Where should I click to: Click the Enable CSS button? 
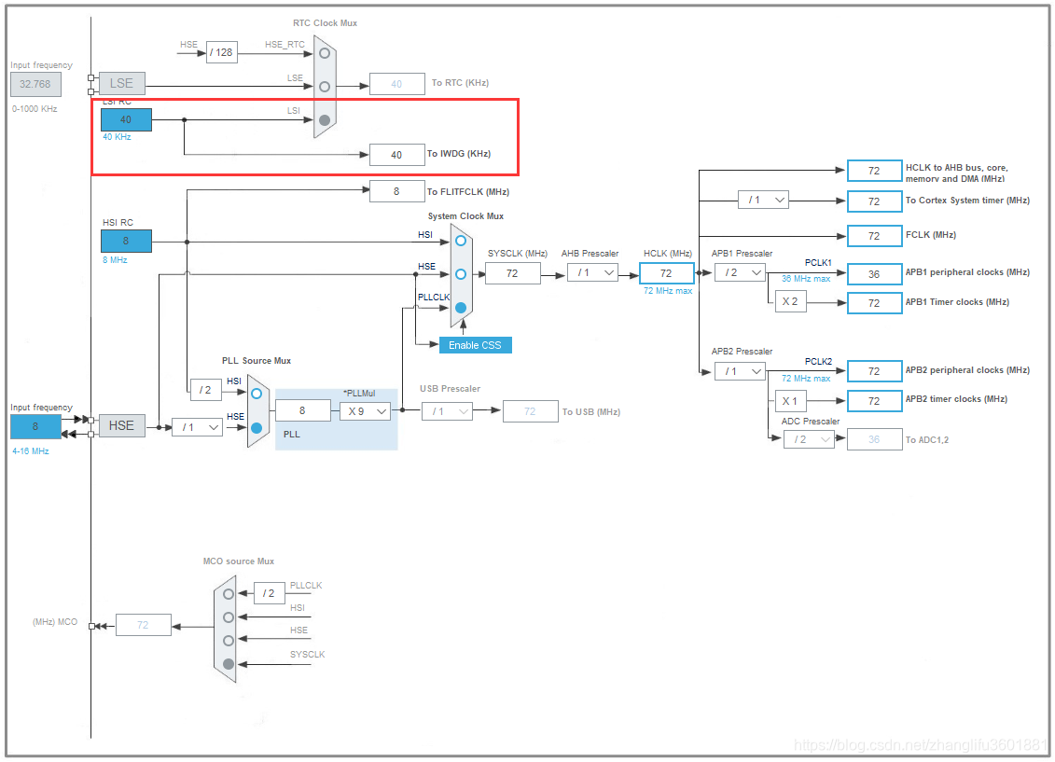tap(475, 345)
